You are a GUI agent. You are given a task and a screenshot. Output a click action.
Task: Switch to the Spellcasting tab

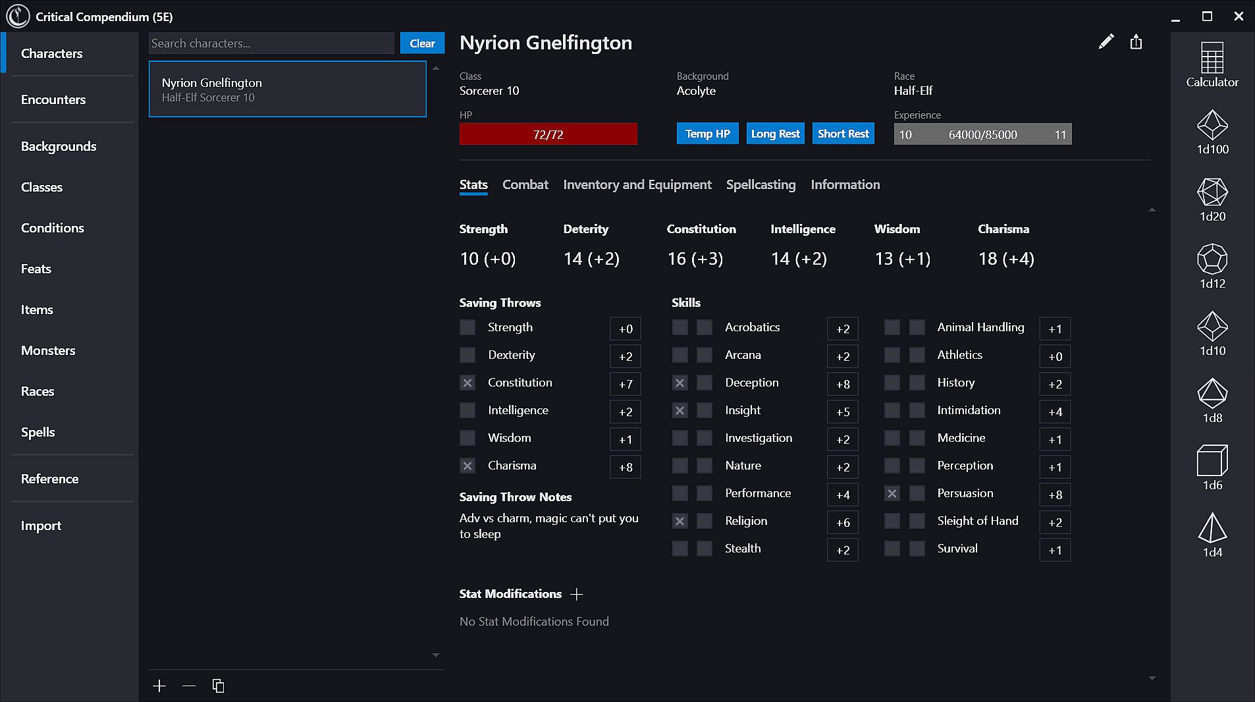761,185
